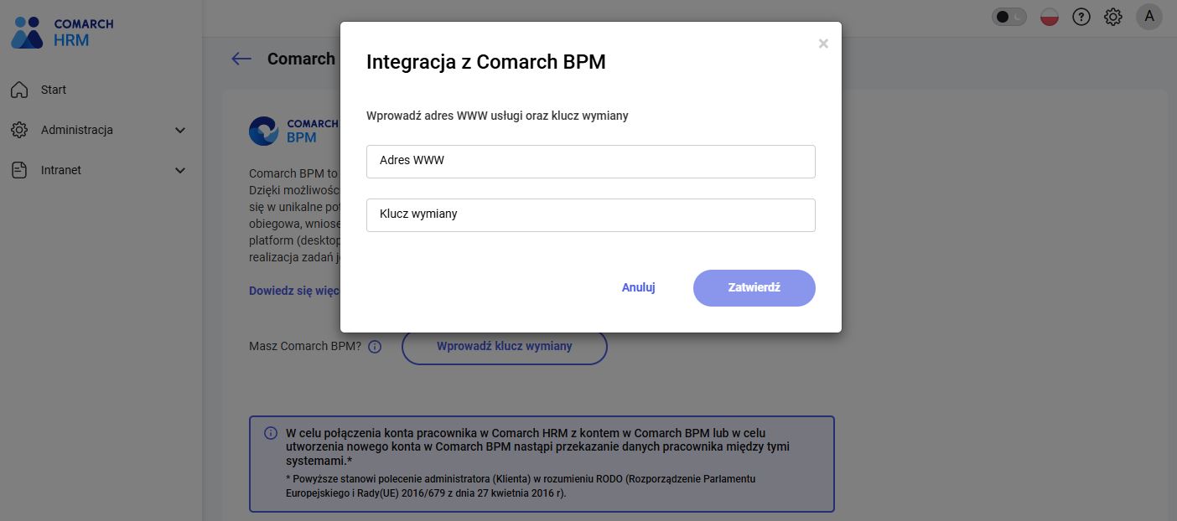Change language via the Polish flag

pos(1049,17)
